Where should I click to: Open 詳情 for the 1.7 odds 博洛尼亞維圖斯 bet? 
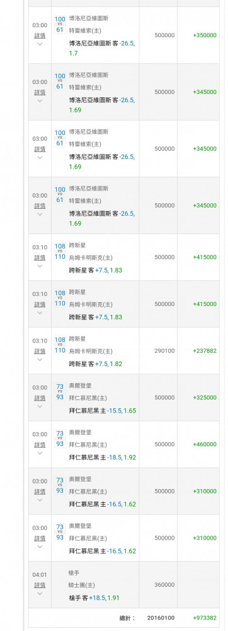(x=40, y=35)
